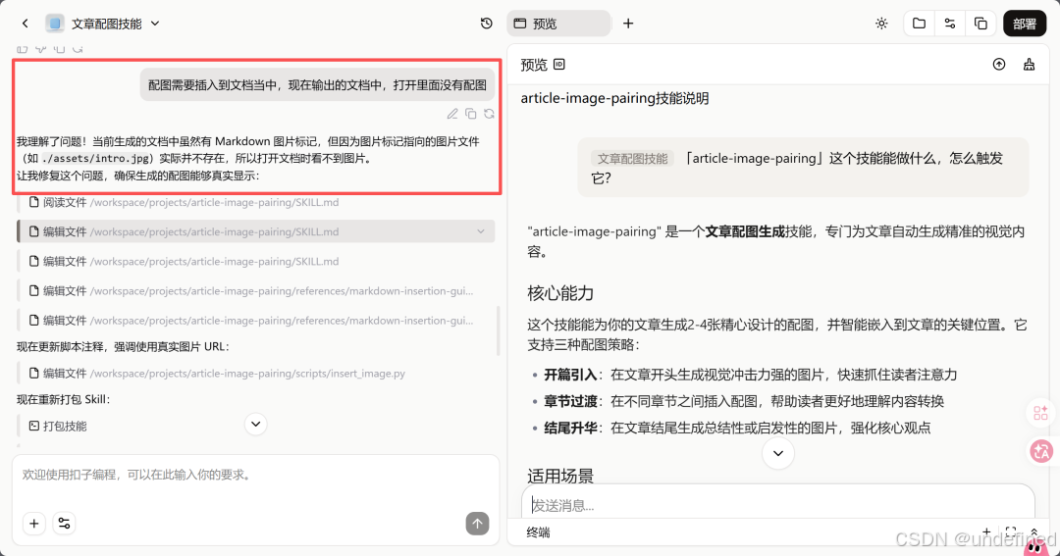This screenshot has width=1060, height=556.
Task: Open chat options sliders icon below input
Action: [x=64, y=524]
